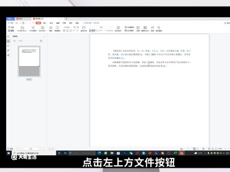This screenshot has height=172, width=230.
Task: Click status bar page field 1/1
Action: 31,149
